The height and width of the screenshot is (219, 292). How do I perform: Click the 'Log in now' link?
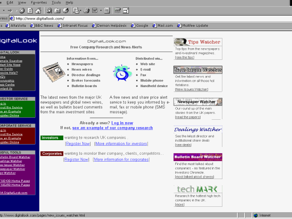(x=122, y=123)
